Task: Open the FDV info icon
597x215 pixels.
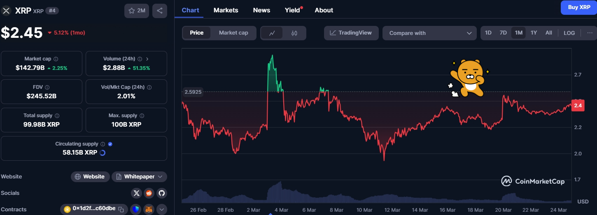Action: pos(47,88)
